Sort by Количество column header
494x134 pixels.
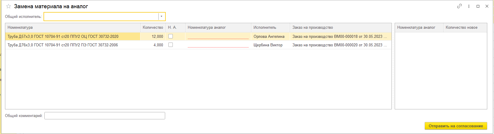tap(153, 28)
